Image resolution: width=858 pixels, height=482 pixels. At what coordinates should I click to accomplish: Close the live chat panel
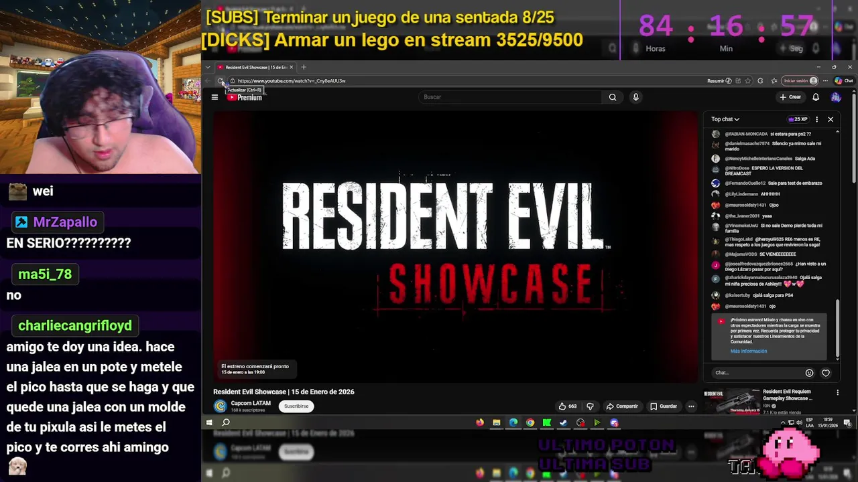[x=831, y=119]
